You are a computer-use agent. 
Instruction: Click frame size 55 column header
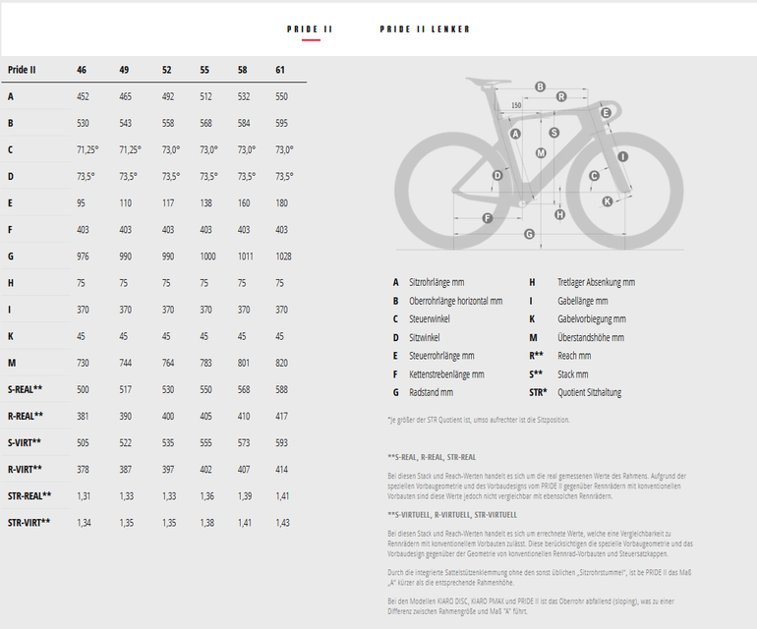(204, 70)
